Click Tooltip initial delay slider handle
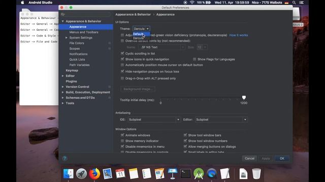The image size is (325, 182). (244, 98)
